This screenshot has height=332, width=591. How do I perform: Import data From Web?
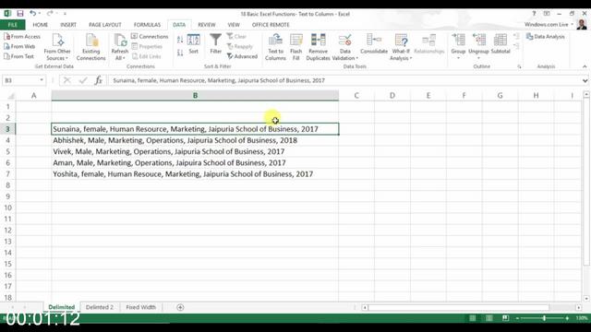point(19,46)
